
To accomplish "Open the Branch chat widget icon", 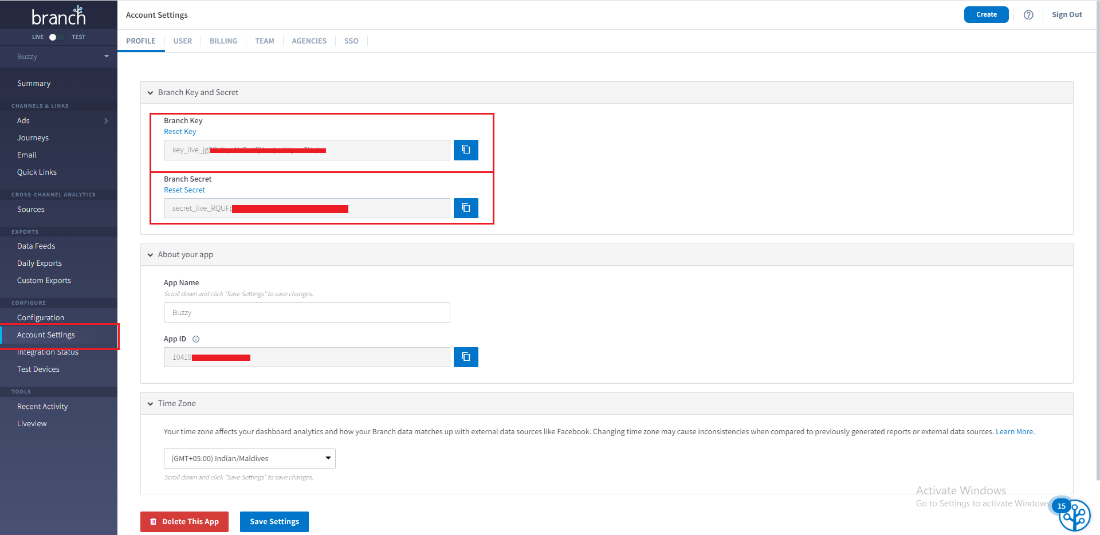I will [x=1074, y=516].
